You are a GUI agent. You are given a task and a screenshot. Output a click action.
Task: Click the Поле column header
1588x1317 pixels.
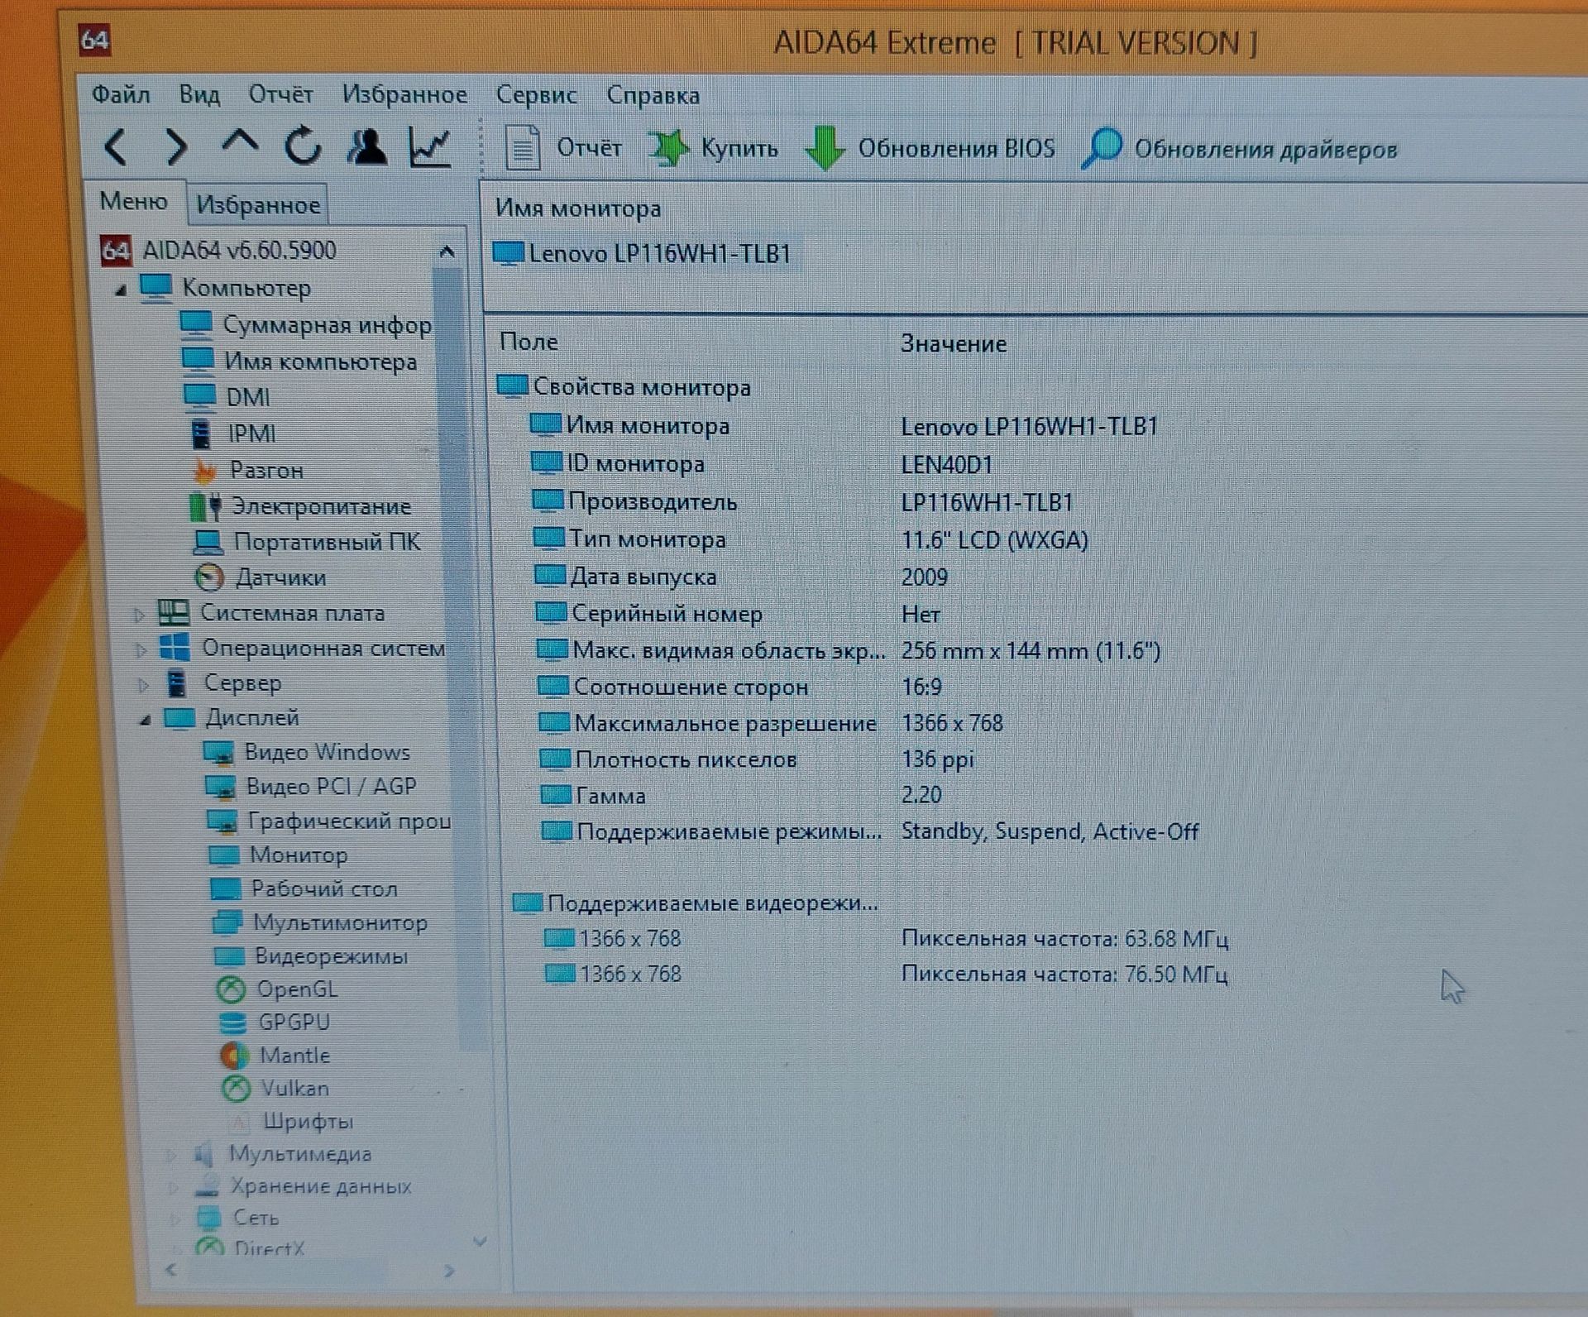pos(529,342)
